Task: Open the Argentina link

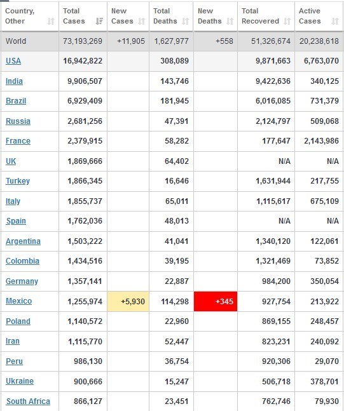Action: click(x=23, y=241)
